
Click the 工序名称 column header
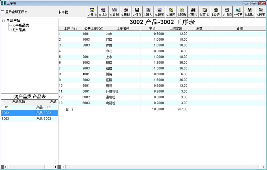point(123,28)
